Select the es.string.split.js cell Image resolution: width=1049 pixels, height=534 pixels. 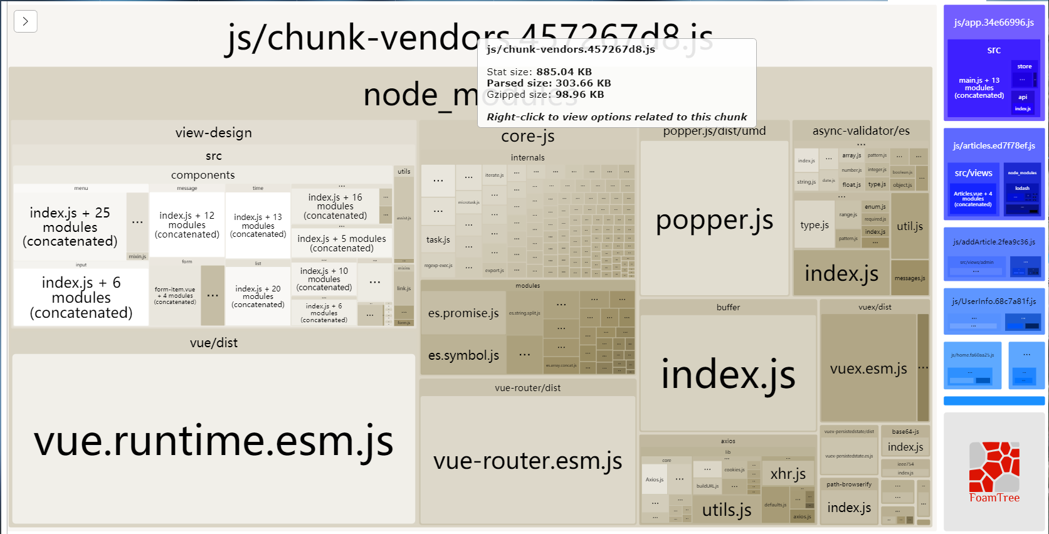click(x=524, y=313)
